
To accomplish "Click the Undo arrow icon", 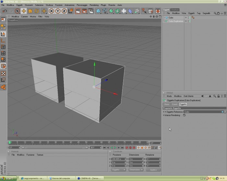I will pyautogui.click(x=5, y=11).
